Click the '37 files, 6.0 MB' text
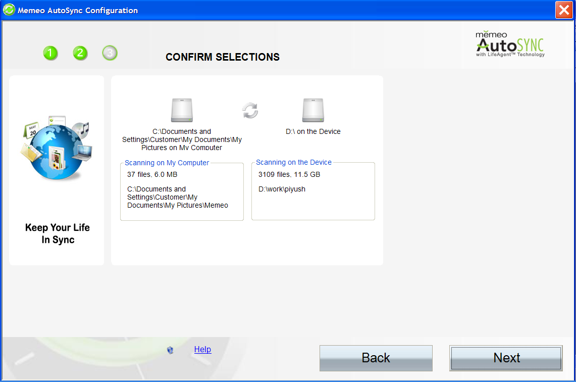Viewport: 576px width, 382px height. (x=152, y=174)
